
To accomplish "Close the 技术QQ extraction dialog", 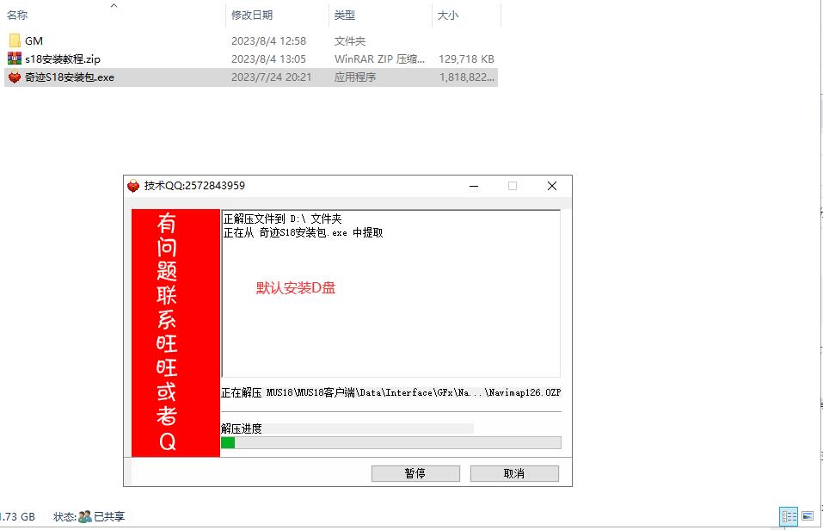I will click(552, 186).
